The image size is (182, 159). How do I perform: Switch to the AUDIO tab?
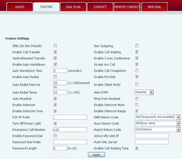pyautogui.click(x=20, y=7)
